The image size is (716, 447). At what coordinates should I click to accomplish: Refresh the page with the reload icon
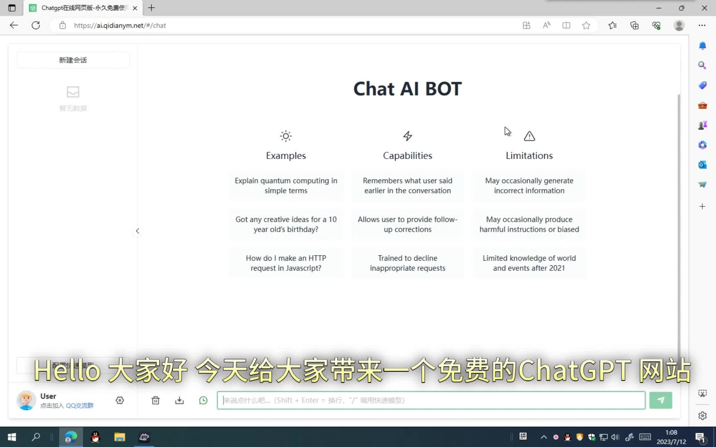[36, 25]
